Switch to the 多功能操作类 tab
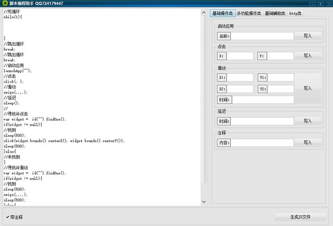 tap(249, 13)
